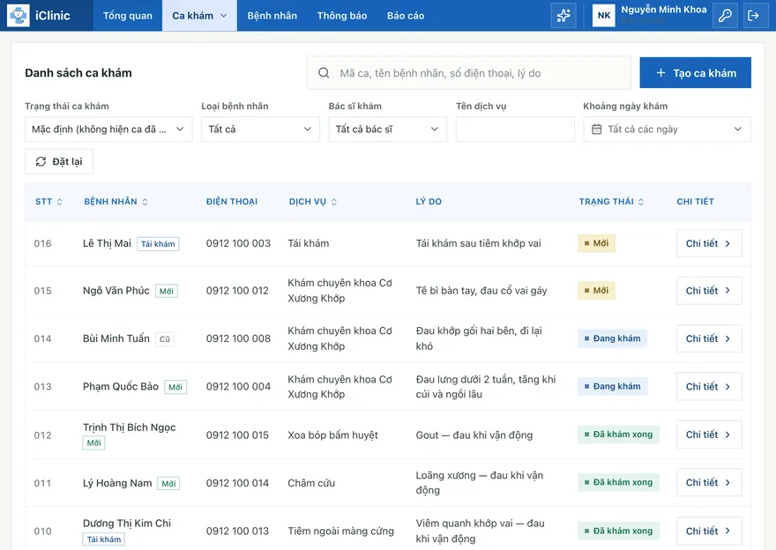Go to the Tổng quan tab
This screenshot has height=550, width=776.
pos(128,15)
